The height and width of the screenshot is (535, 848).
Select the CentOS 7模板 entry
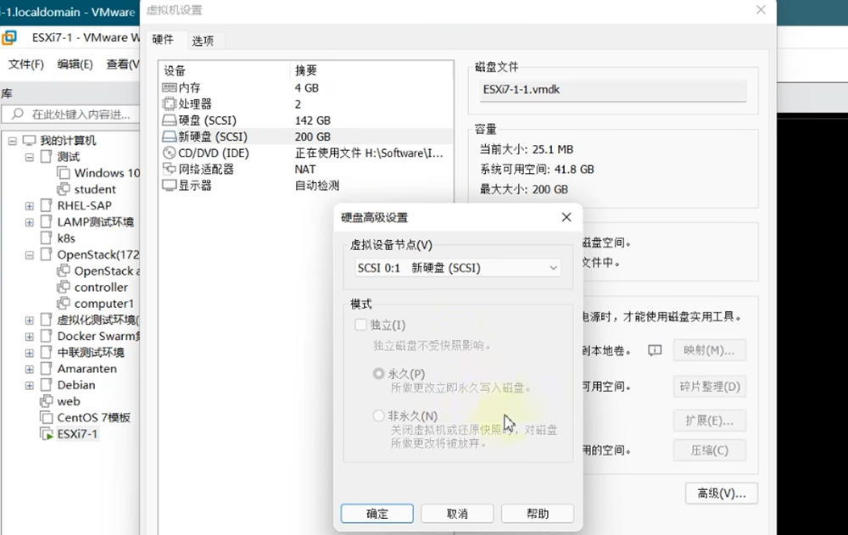coord(93,417)
